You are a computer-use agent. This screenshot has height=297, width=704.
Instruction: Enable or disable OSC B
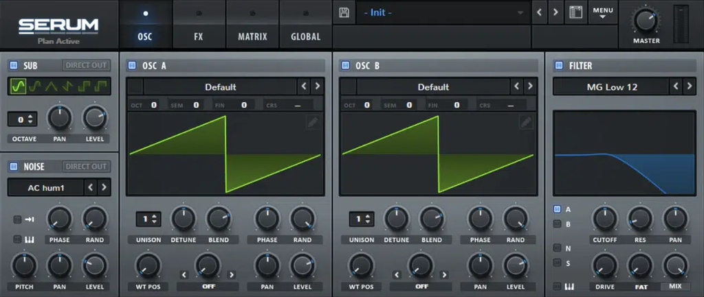coord(345,65)
